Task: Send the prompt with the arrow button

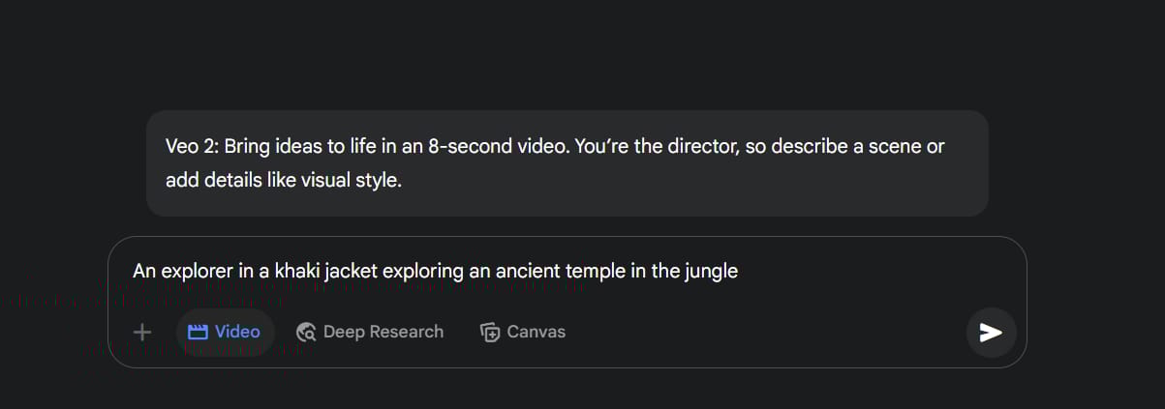Action: coord(991,333)
